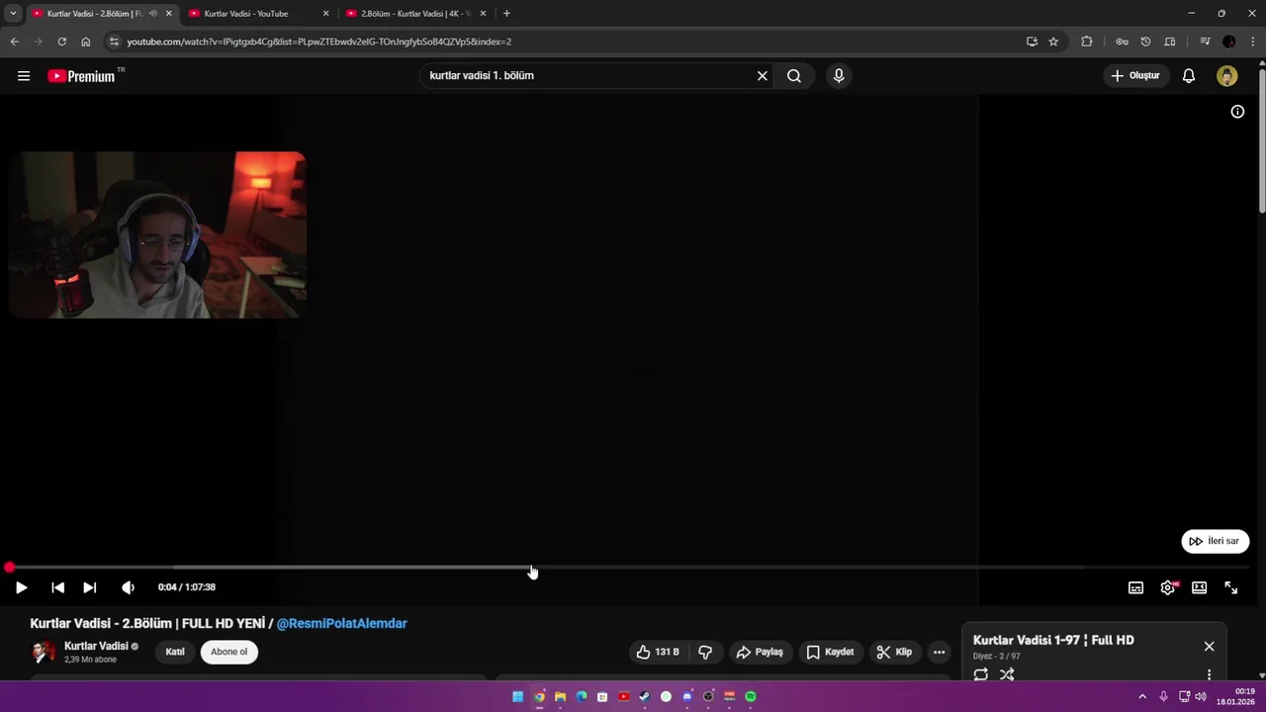Toggle subtitles on the player
1266x712 pixels.
coord(1135,587)
